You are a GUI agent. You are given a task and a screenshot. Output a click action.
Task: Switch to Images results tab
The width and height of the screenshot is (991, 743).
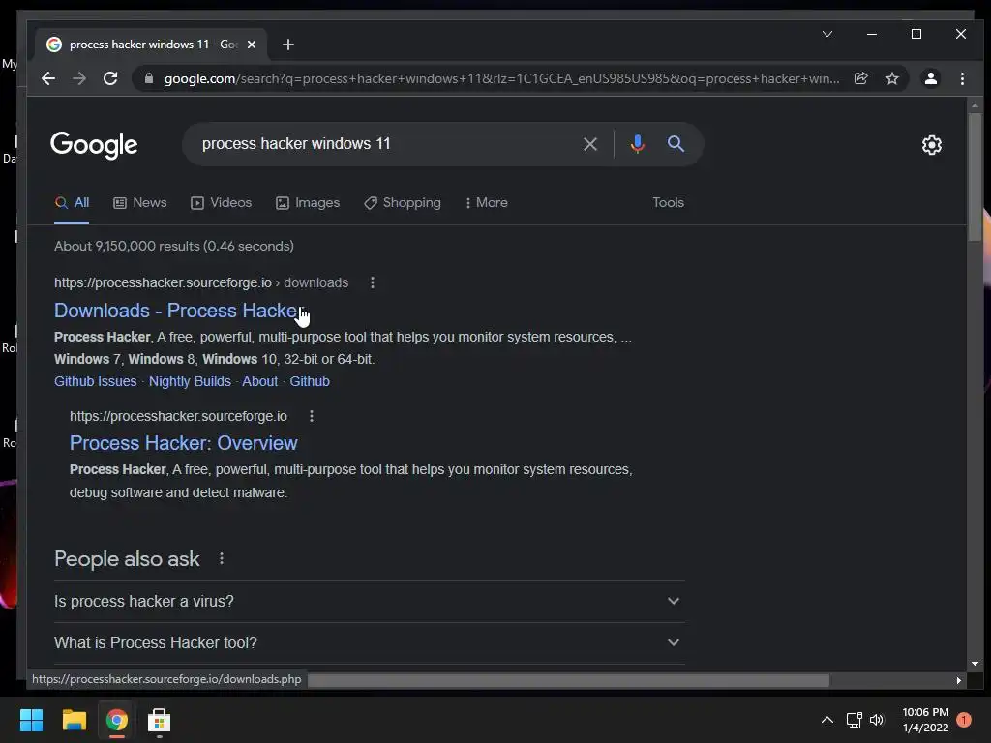(308, 203)
